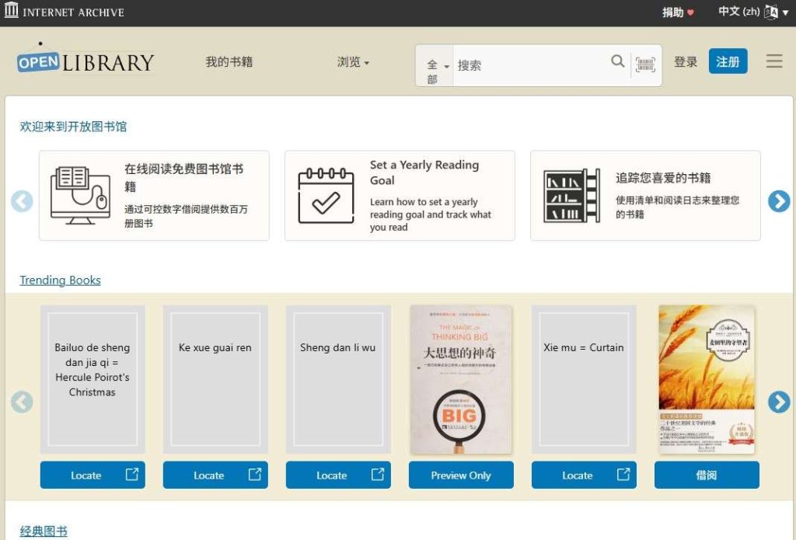The width and height of the screenshot is (796, 540).
Task: Click into the 搜索 search field
Action: [529, 65]
